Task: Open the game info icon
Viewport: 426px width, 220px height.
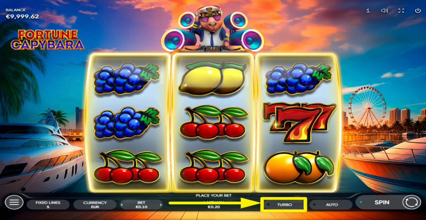Action: 368,10
